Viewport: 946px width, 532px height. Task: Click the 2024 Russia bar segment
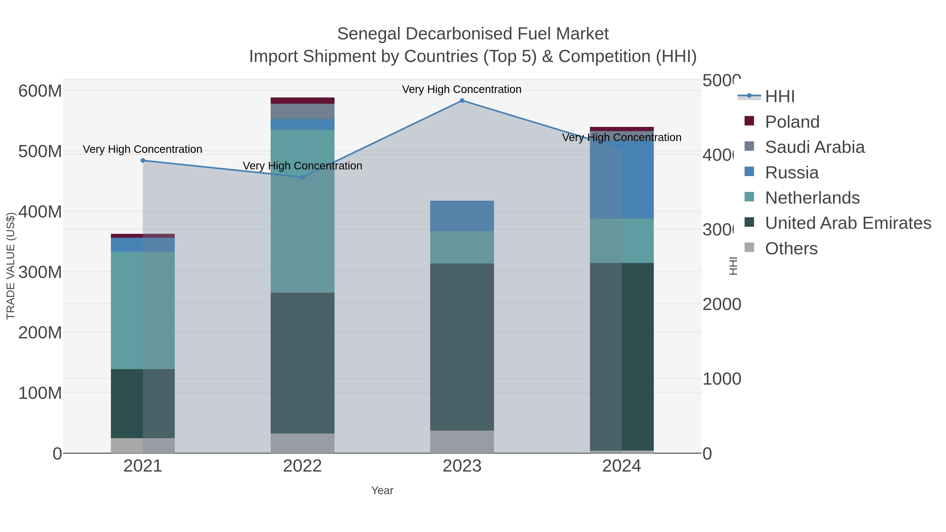click(622, 180)
